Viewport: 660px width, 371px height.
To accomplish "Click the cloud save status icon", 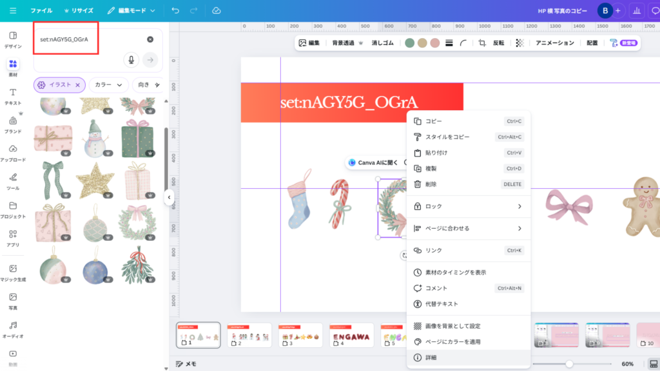I will (x=217, y=10).
